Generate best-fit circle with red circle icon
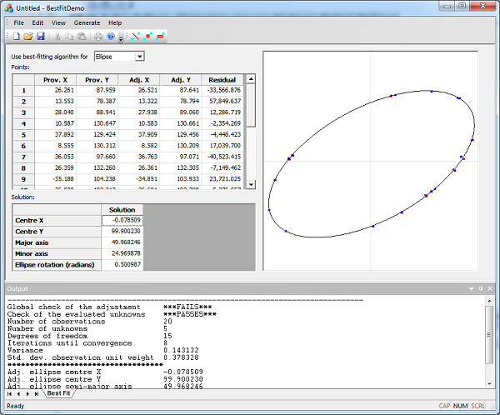The image size is (500, 415). 148,37
